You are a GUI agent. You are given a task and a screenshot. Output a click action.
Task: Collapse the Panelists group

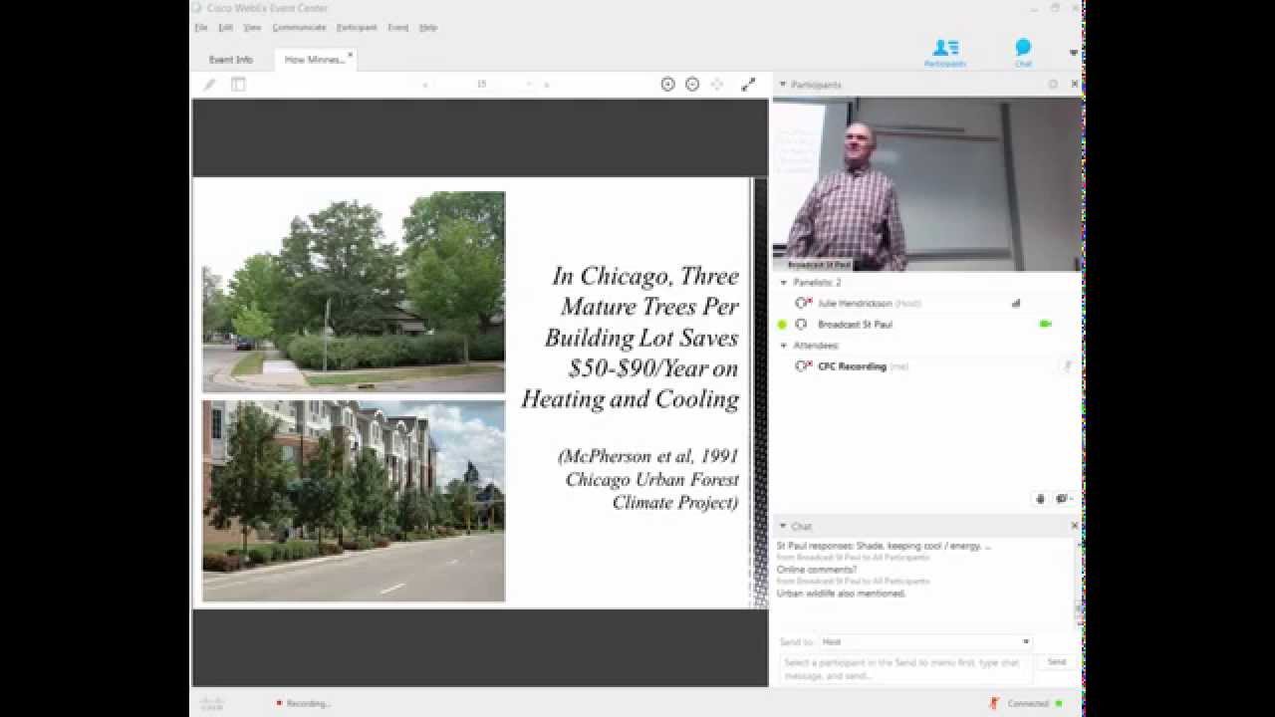tap(783, 283)
